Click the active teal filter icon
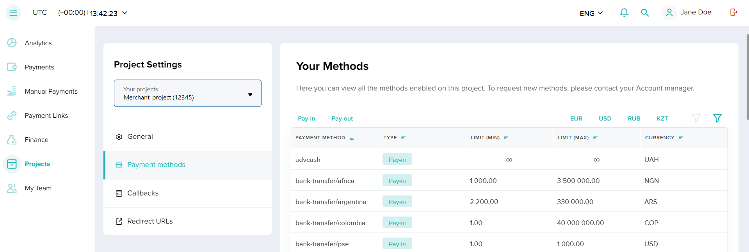Viewport: 749px width, 252px height. coord(717,118)
